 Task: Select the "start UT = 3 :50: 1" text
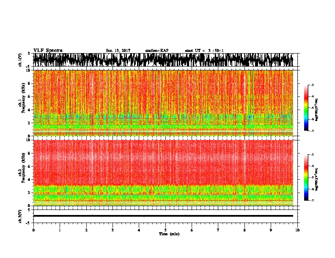point(204,51)
